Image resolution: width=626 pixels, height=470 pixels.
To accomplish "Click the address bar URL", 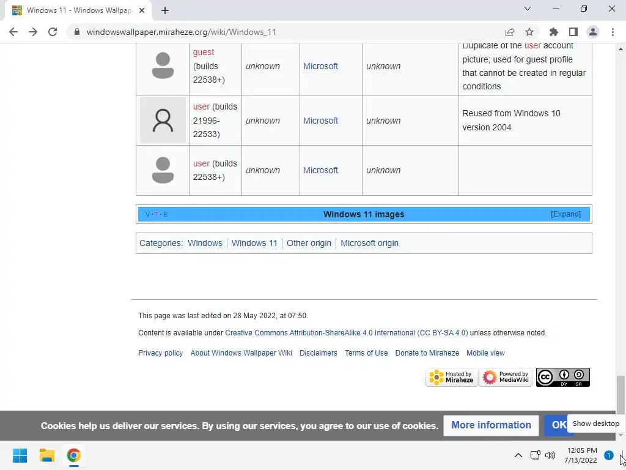I will point(181,32).
